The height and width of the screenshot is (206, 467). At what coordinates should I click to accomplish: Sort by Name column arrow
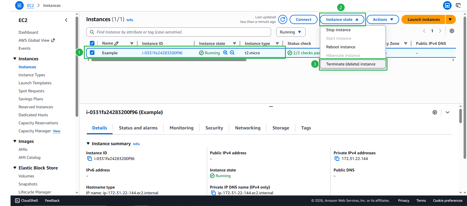click(x=132, y=43)
